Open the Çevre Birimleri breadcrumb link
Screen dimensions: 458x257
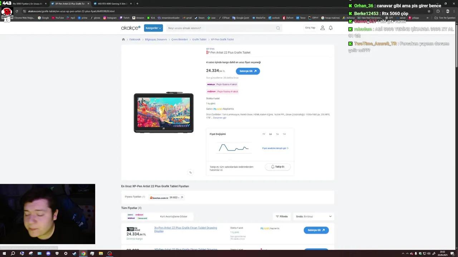click(x=180, y=40)
